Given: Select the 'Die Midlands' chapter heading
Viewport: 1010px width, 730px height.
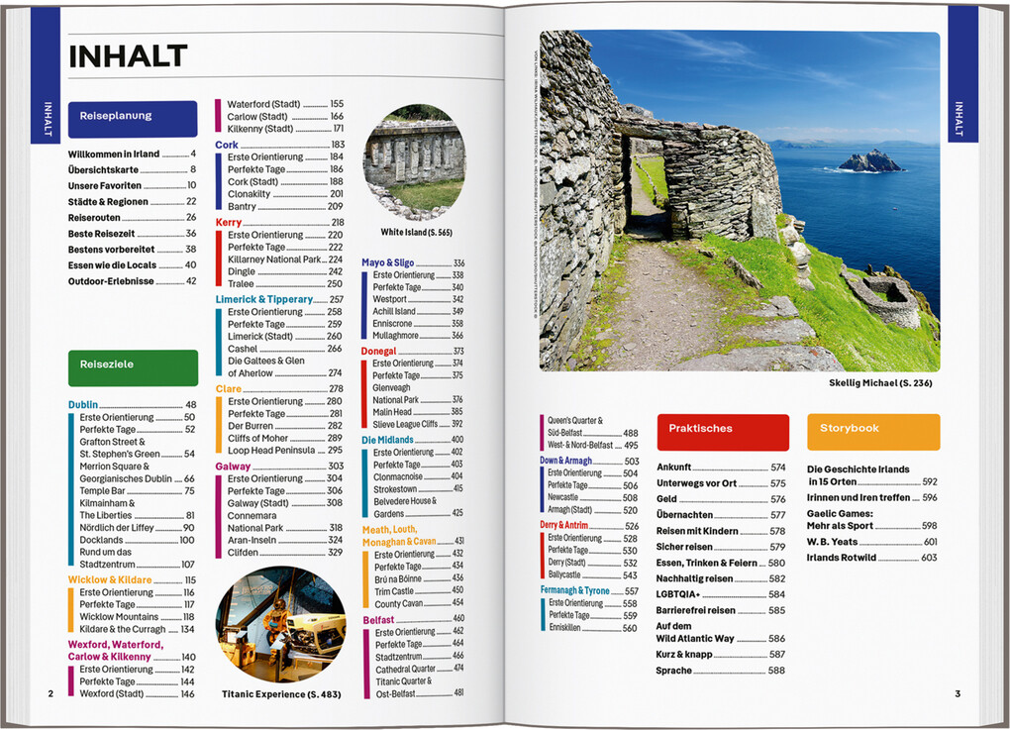Looking at the screenshot, I should 412,440.
